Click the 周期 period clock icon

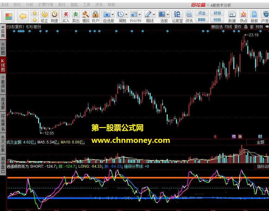click(x=121, y=15)
